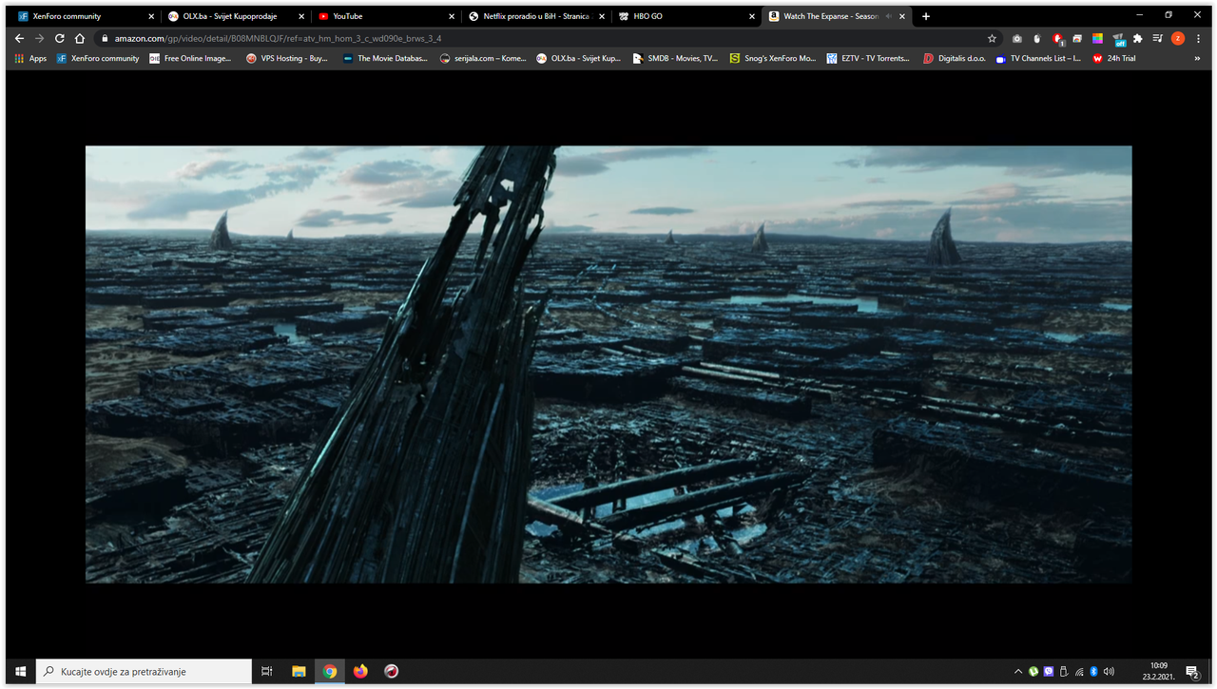Open the XenForo community bookmark
Screen dimensions: 1217x689
tap(98, 58)
